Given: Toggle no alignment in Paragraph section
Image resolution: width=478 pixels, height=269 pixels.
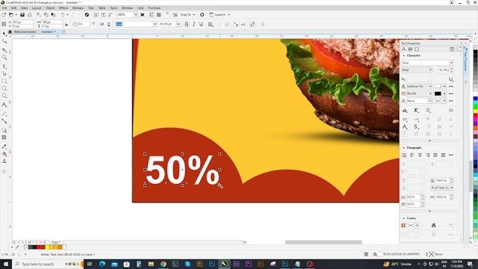Looking at the screenshot, I should pos(404,155).
